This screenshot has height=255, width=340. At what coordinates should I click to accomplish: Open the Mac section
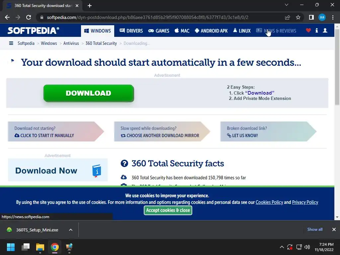[x=182, y=31]
